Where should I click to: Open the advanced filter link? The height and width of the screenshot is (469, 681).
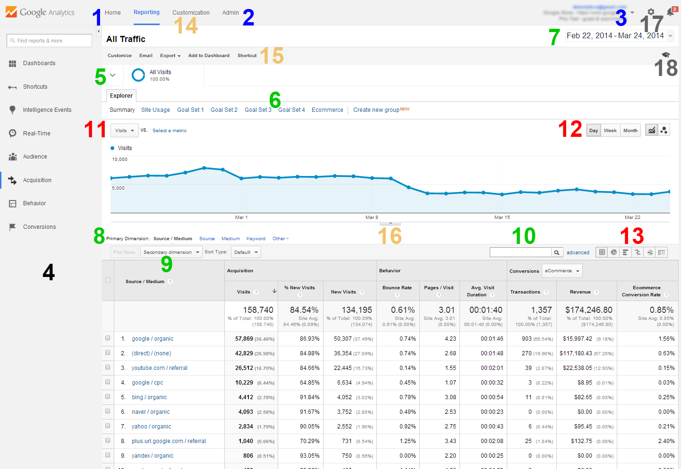[x=578, y=253]
